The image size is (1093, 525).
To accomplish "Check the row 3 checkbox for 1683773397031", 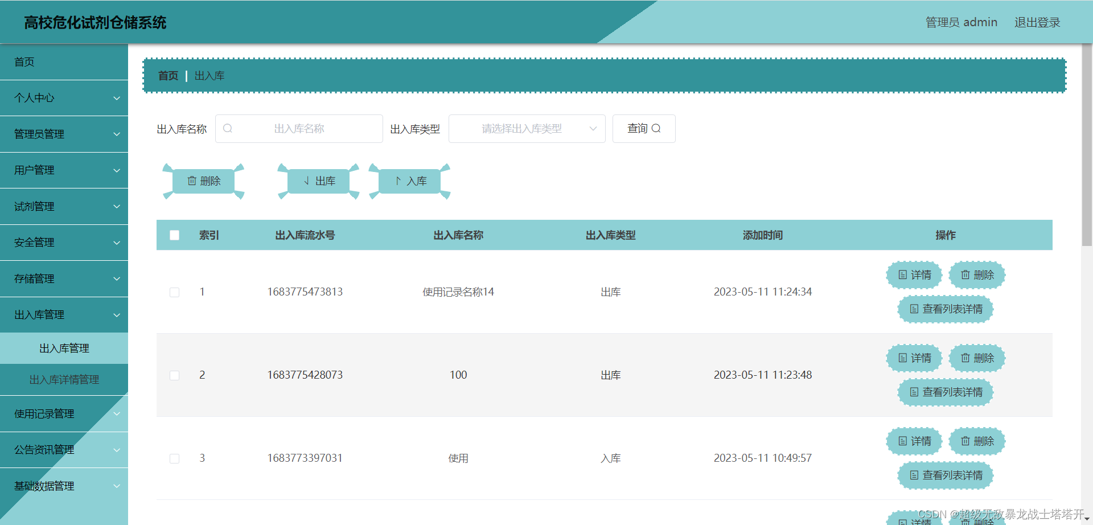I will pyautogui.click(x=175, y=458).
